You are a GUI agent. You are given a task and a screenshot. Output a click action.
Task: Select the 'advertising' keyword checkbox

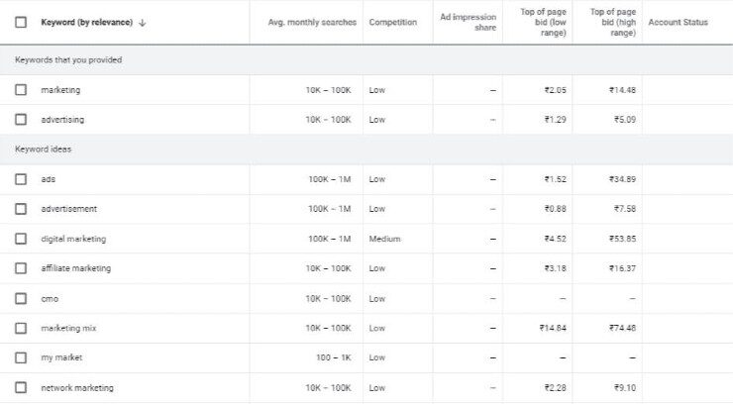21,120
